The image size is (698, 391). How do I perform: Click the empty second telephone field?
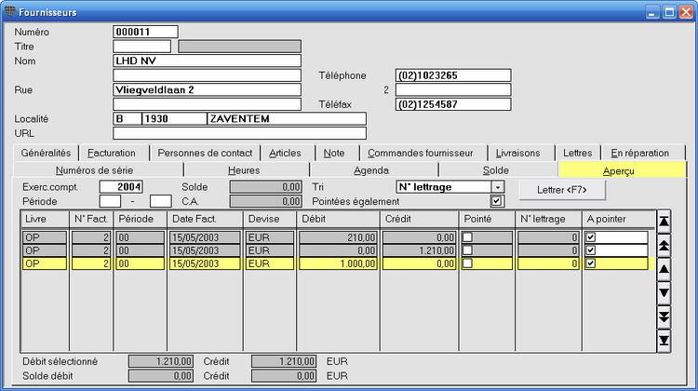point(453,89)
